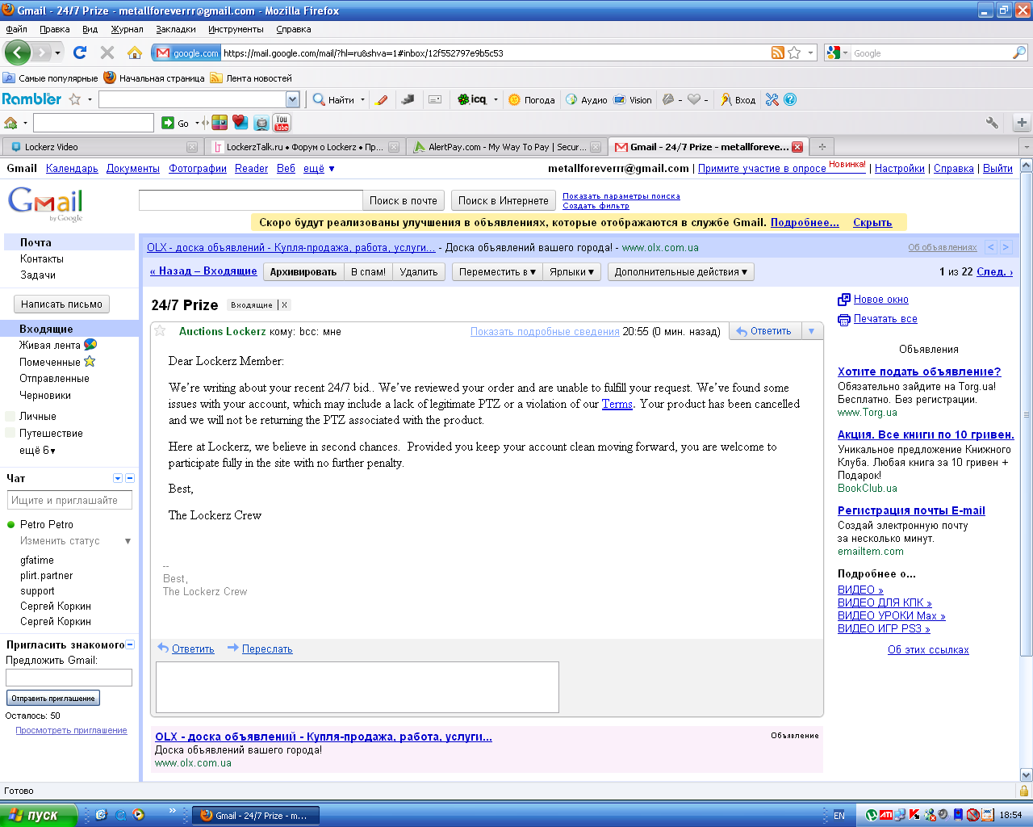Click the Архивировать button
The height and width of the screenshot is (827, 1033).
[303, 272]
